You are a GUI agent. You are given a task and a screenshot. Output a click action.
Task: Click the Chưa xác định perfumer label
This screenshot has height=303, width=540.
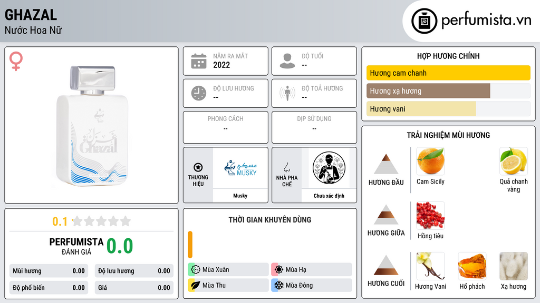click(329, 196)
